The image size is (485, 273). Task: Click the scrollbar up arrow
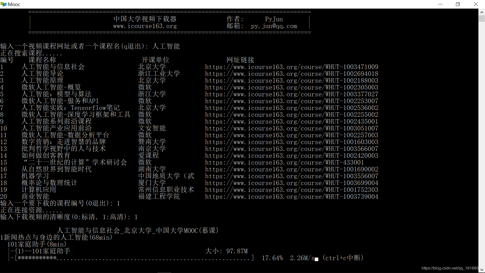click(x=482, y=12)
